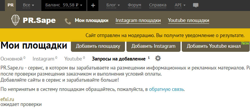Click the PR.Sape site title

[39, 21]
